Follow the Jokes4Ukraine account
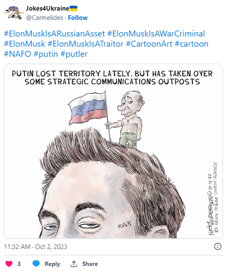Image resolution: width=228 pixels, height=271 pixels. pyautogui.click(x=78, y=18)
